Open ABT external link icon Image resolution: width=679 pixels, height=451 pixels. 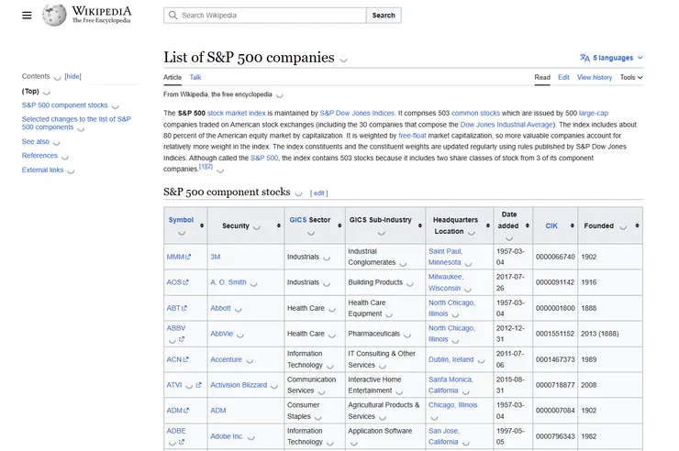(x=184, y=308)
